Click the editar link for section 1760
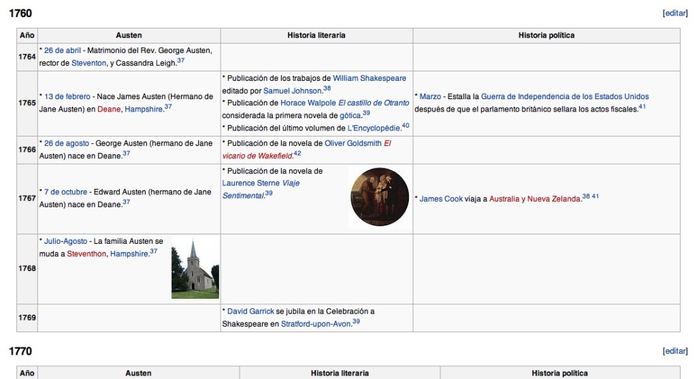Viewport: 697px width, 379px height. tap(675, 13)
